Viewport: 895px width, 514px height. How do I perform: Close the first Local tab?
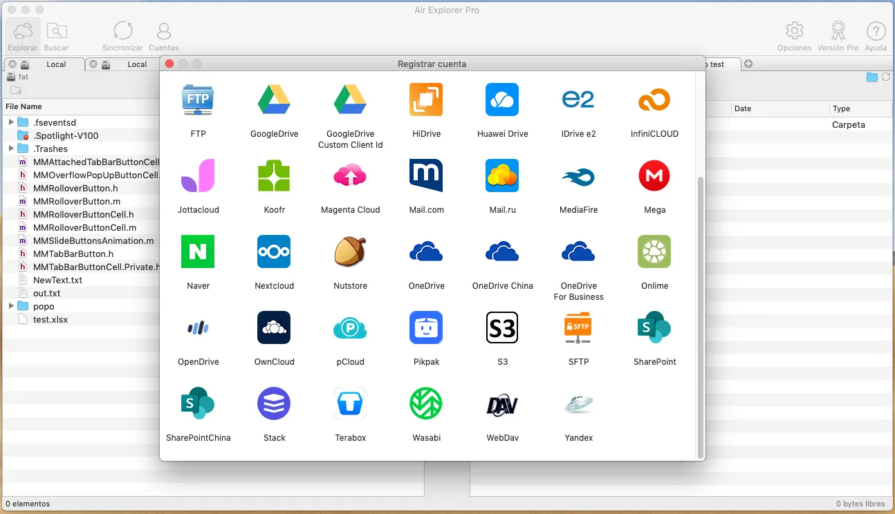[x=12, y=64]
